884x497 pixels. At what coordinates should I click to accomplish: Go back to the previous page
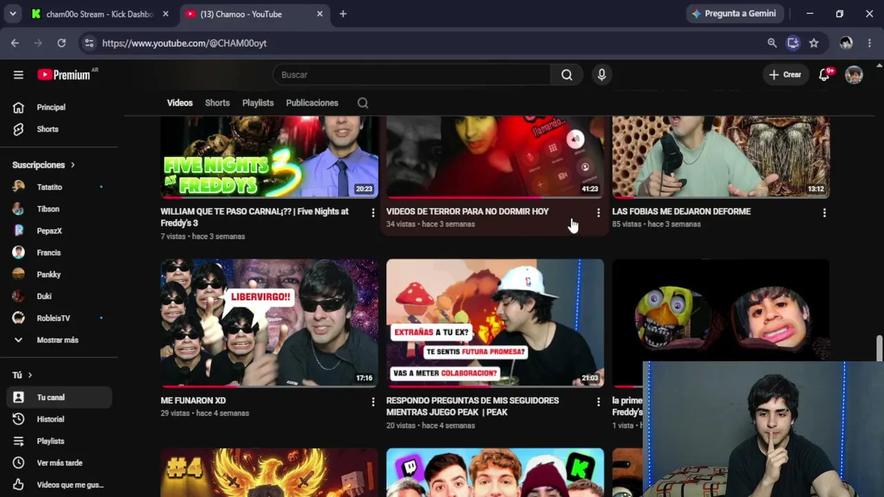click(x=15, y=43)
